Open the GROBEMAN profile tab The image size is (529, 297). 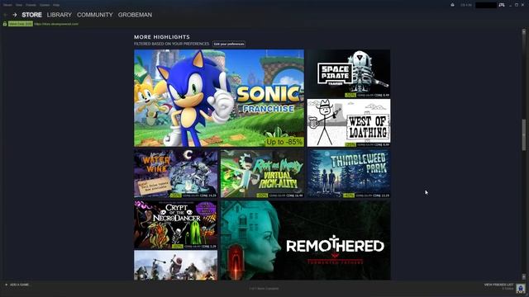pos(135,15)
